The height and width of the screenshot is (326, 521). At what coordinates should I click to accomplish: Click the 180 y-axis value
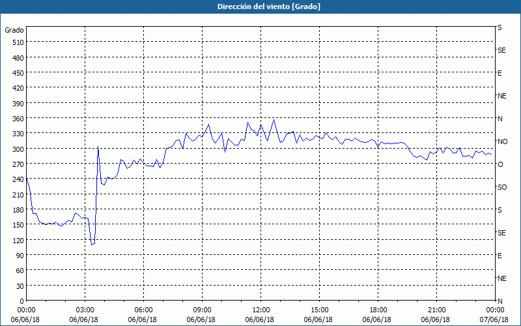coord(18,210)
